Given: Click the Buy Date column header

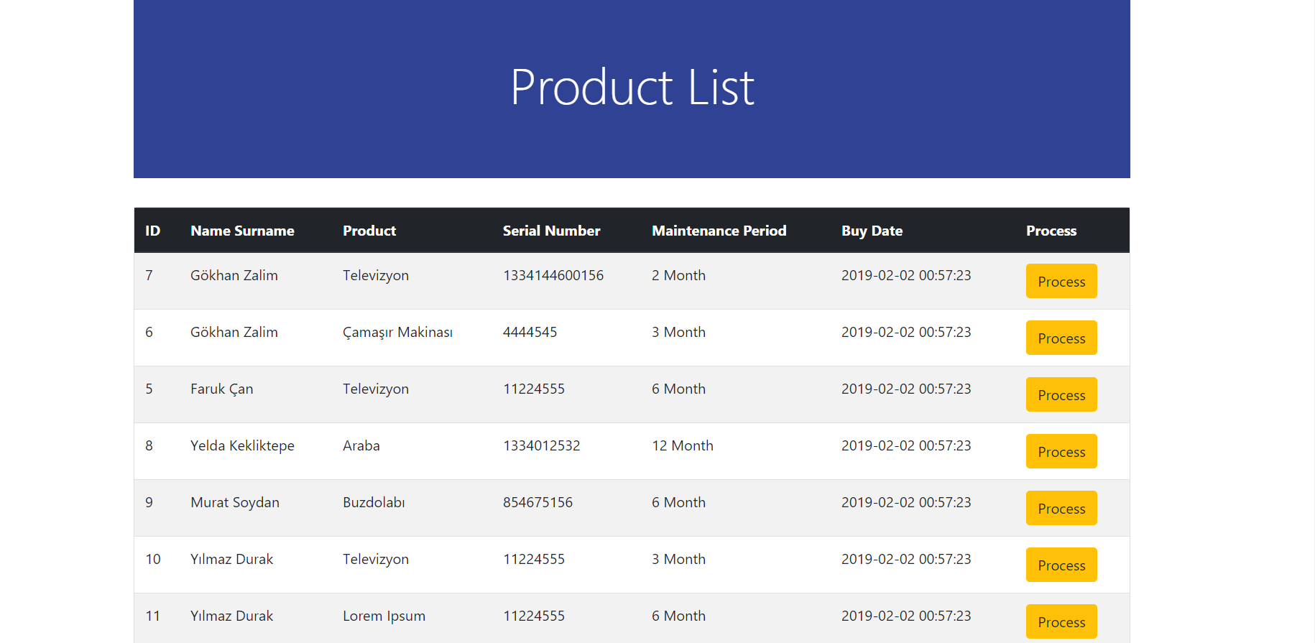Looking at the screenshot, I should [x=872, y=231].
